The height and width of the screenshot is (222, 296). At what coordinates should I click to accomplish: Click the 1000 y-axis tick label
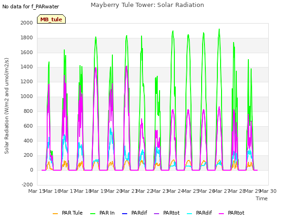27,97
